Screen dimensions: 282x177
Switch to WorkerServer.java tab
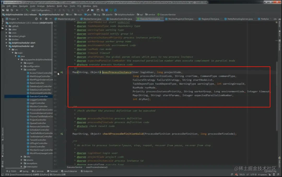tap(91, 19)
